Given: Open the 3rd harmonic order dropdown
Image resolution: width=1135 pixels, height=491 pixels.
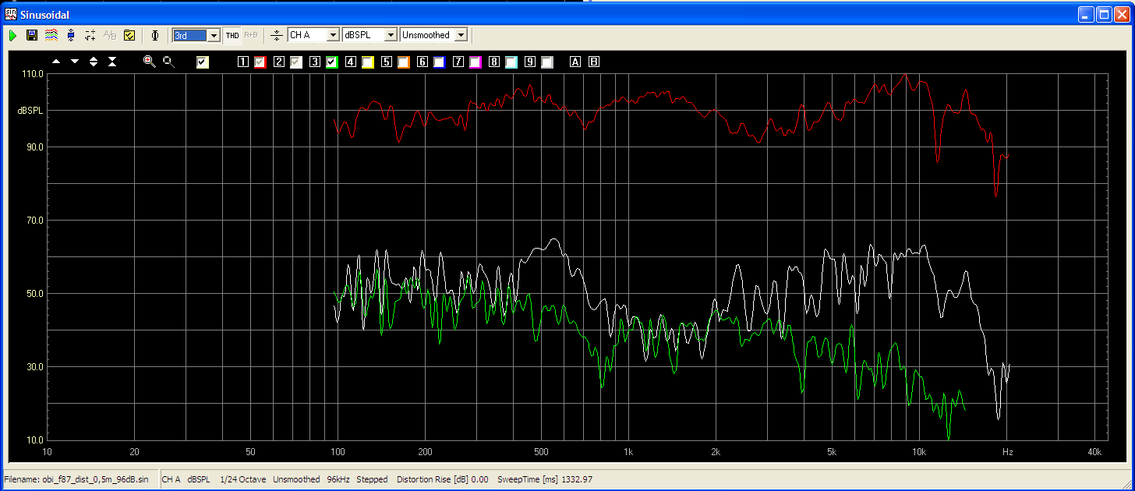Looking at the screenshot, I should coord(196,35).
